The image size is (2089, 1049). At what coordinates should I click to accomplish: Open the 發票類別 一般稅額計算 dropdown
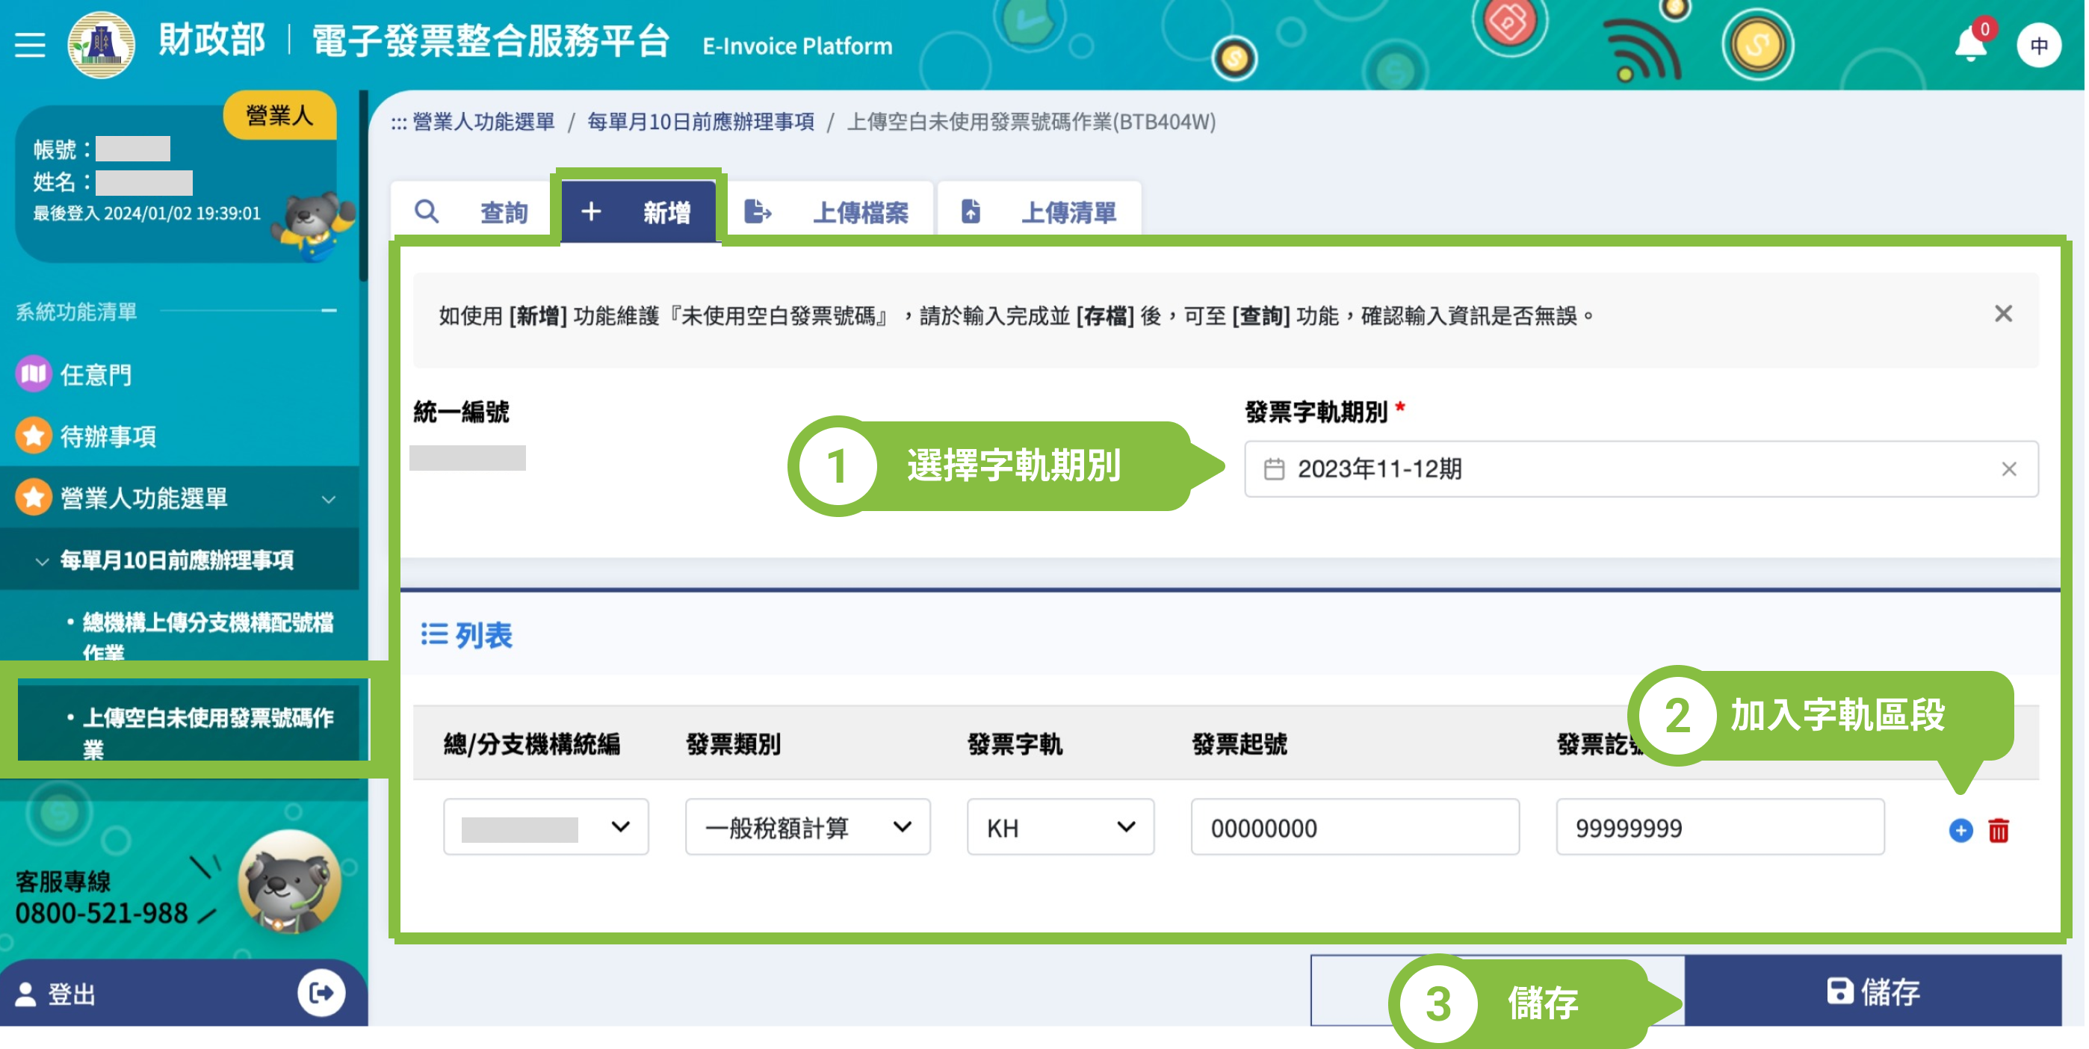pos(807,828)
